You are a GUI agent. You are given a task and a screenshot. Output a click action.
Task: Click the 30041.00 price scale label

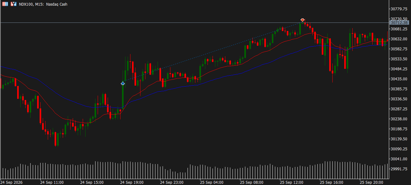pyautogui.click(x=399, y=159)
